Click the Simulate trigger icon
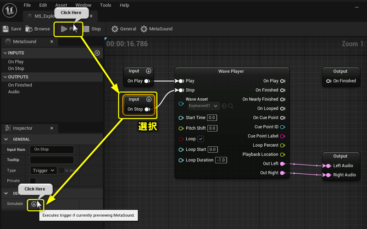 tap(34, 204)
